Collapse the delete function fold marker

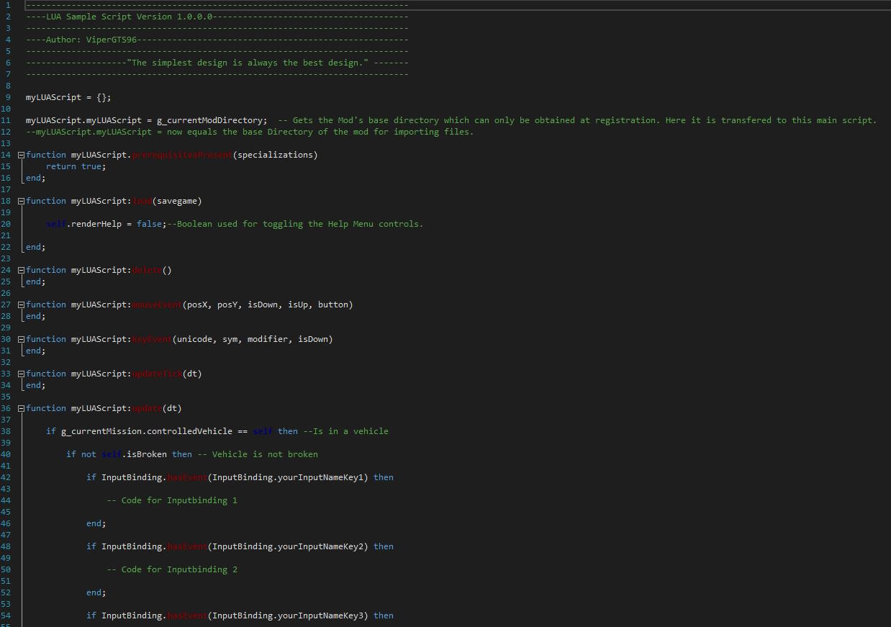(22, 270)
